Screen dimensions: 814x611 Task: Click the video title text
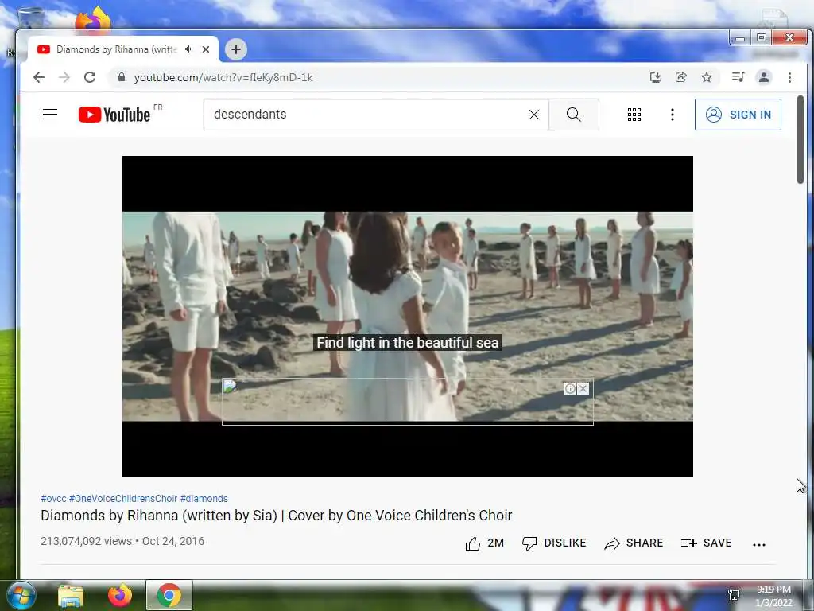pos(276,516)
